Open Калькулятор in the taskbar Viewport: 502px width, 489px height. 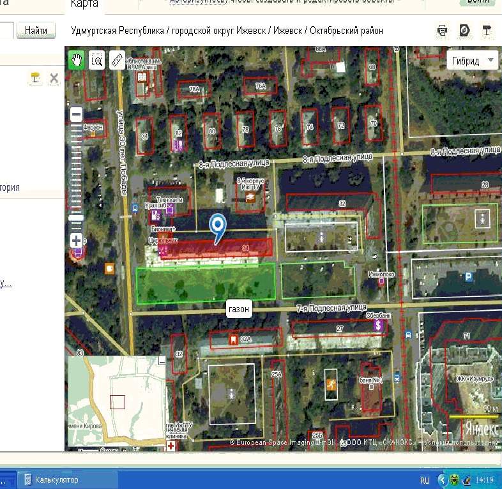pos(68,479)
